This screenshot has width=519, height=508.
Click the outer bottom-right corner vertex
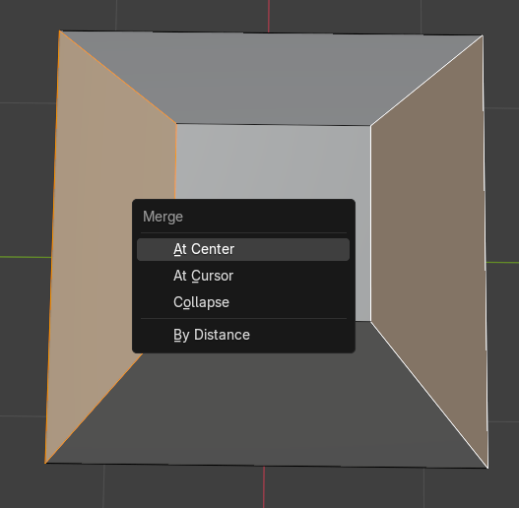pyautogui.click(x=487, y=468)
